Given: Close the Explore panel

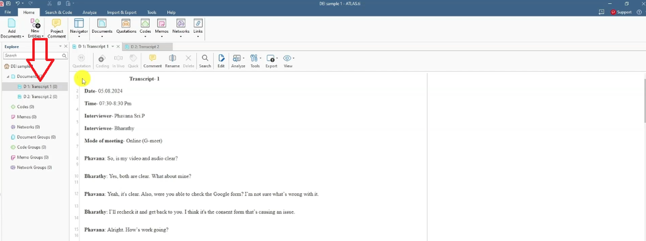Looking at the screenshot, I should [x=66, y=47].
